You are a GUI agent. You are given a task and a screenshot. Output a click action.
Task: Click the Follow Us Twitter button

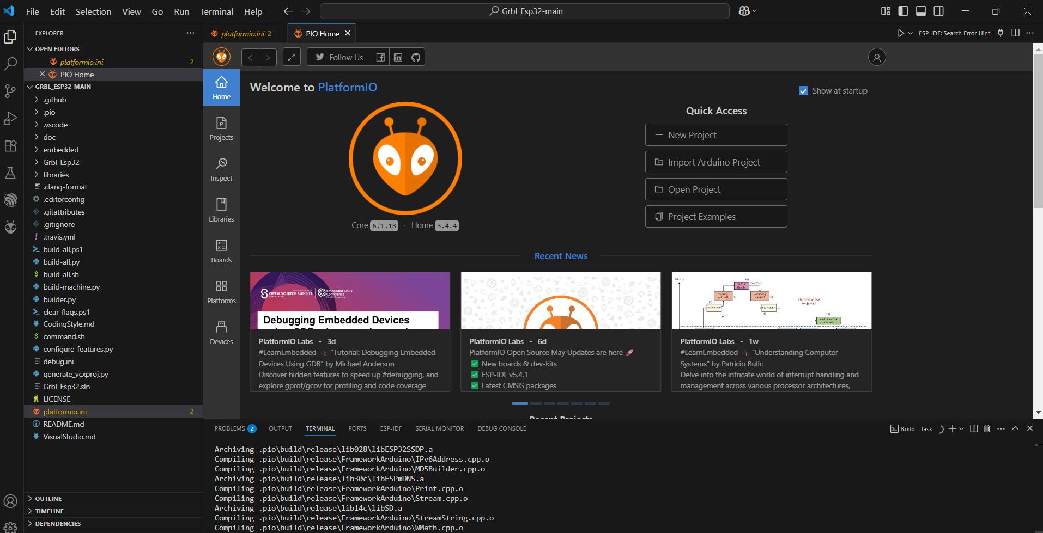339,57
